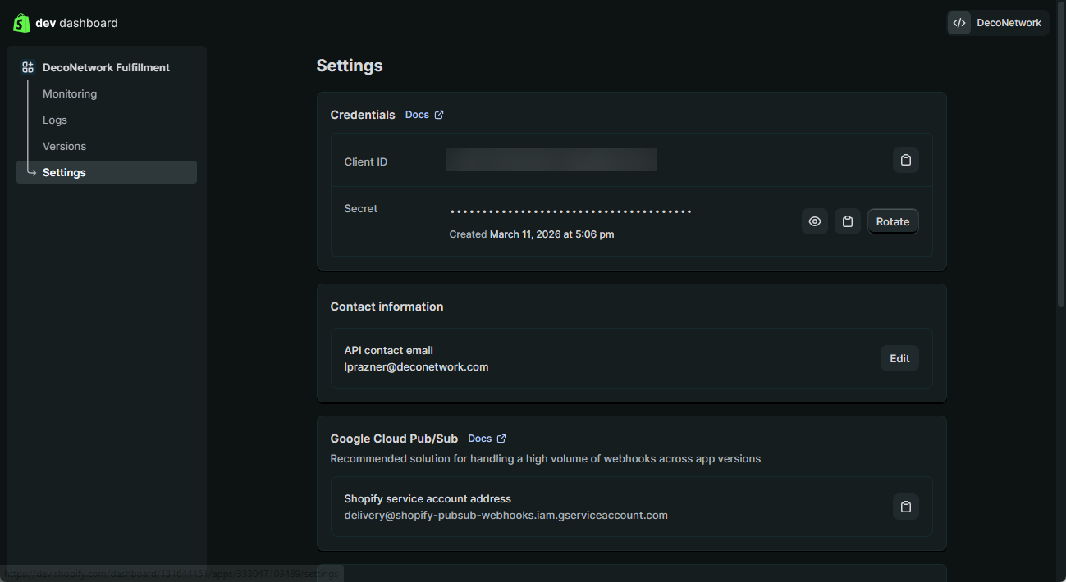Edit the API contact email
Viewport: 1066px width, 582px height.
tap(899, 358)
